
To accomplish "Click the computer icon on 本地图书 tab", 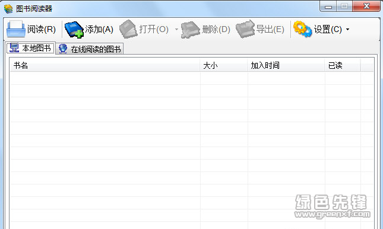I will pos(14,47).
